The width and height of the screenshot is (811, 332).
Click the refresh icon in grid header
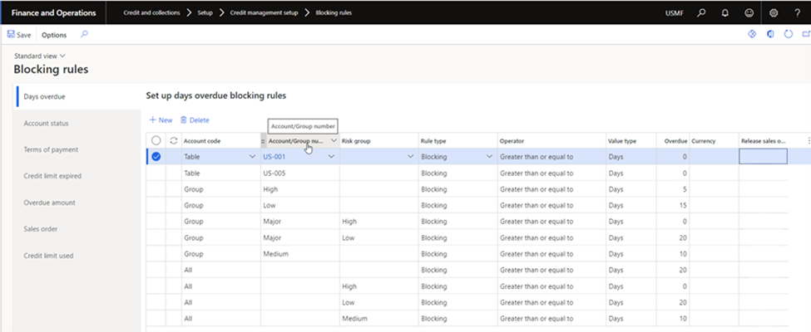(x=174, y=141)
